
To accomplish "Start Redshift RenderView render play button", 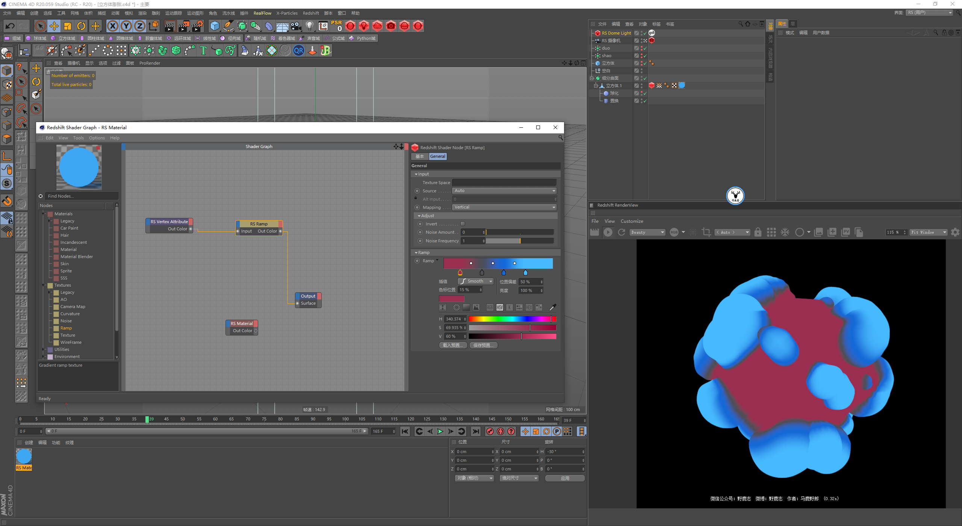I will pyautogui.click(x=608, y=232).
